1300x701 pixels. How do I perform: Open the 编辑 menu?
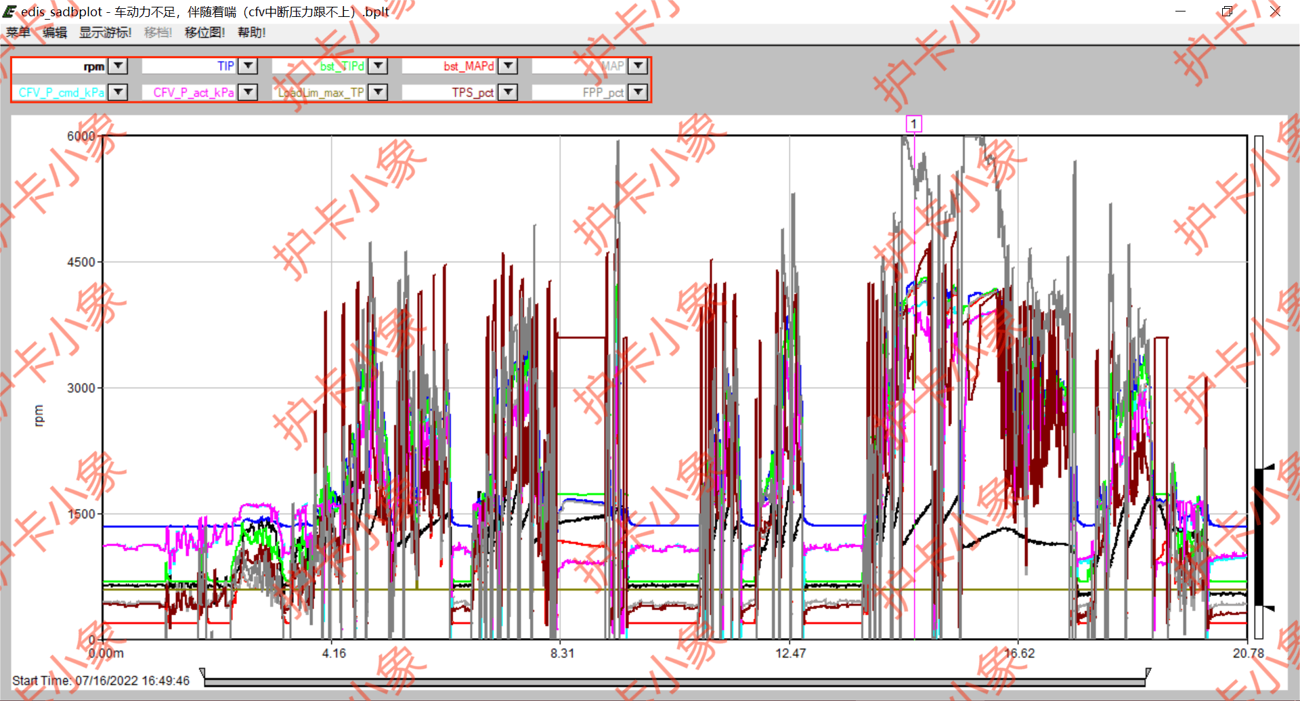tap(55, 33)
